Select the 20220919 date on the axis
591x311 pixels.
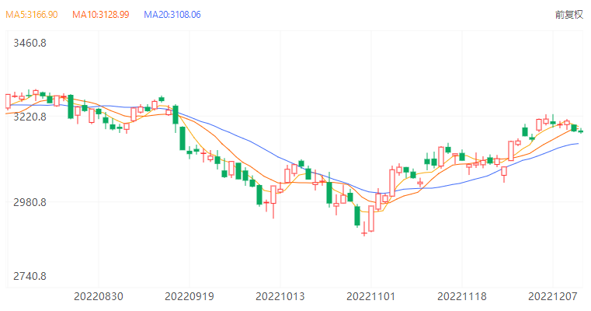tap(189, 296)
